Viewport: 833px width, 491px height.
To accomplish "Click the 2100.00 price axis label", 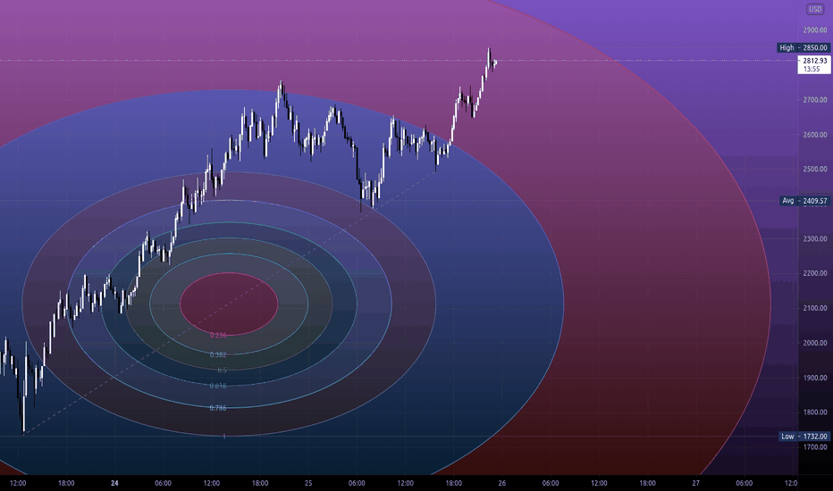I will 815,308.
